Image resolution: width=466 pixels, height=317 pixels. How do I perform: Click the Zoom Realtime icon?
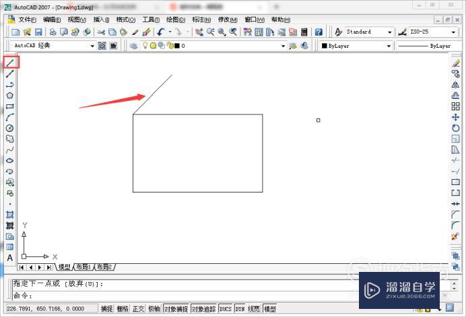210,32
